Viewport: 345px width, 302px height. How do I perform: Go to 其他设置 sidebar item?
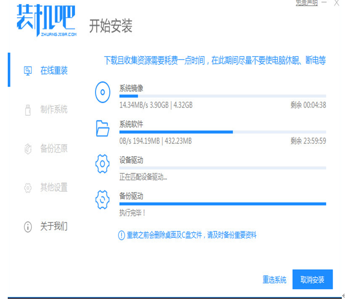54,187
